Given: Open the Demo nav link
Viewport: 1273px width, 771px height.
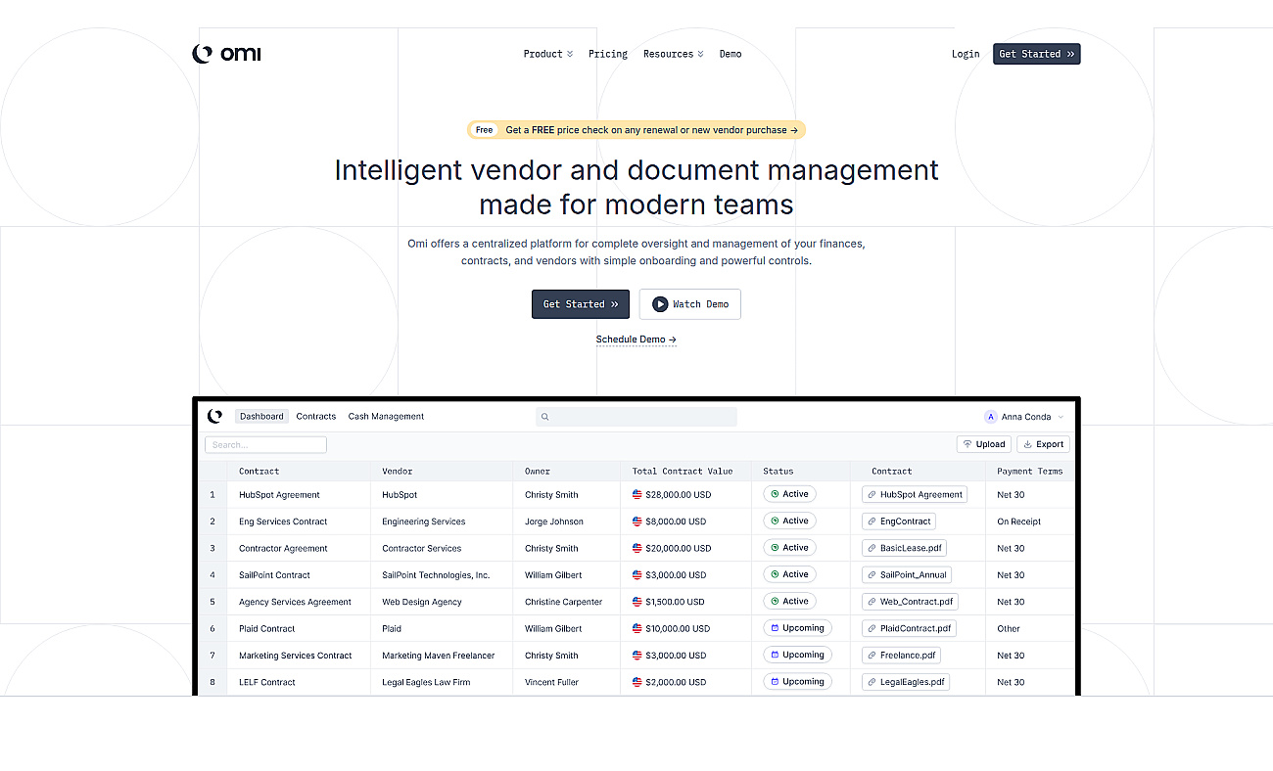Looking at the screenshot, I should (x=731, y=54).
